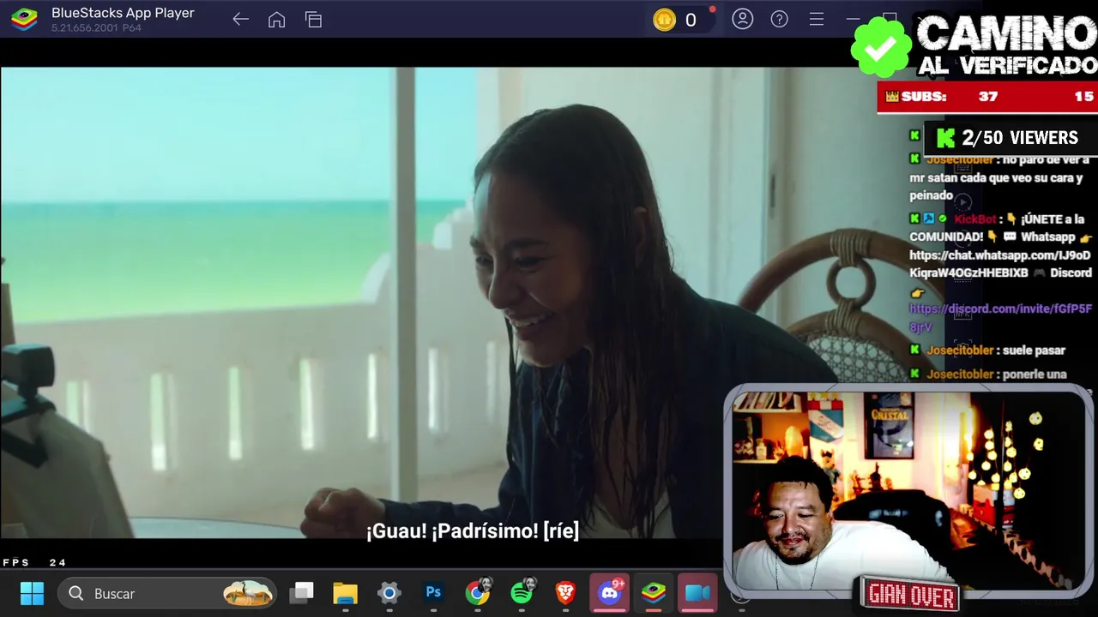The width and height of the screenshot is (1098, 617).
Task: Open the WhatsApp chat link in chat
Action: pyautogui.click(x=999, y=264)
